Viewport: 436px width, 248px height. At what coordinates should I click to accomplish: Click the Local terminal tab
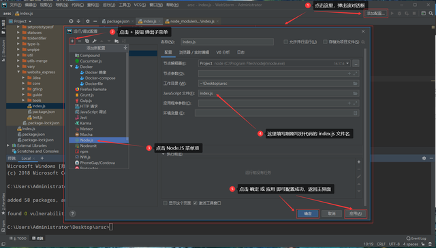click(26, 158)
